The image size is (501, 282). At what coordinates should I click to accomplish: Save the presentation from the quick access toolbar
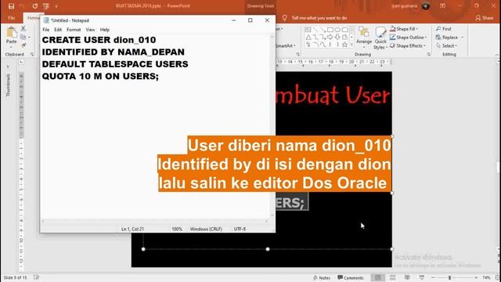point(11,6)
